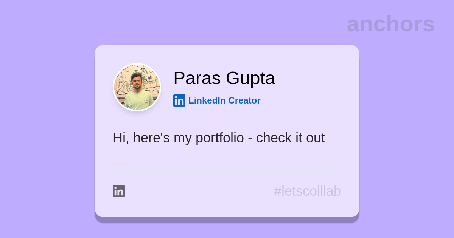Click the #letscolllab hashtag
Image resolution: width=454 pixels, height=238 pixels.
307,191
